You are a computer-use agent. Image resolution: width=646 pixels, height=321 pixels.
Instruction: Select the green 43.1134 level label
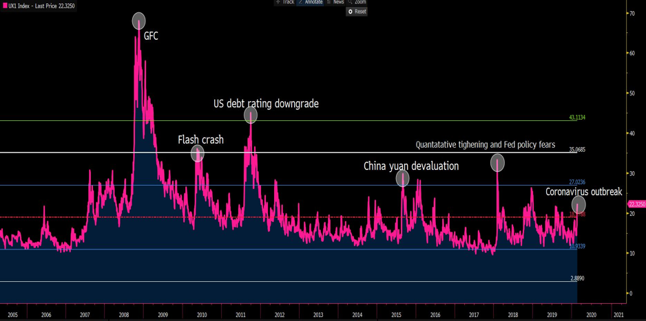pyautogui.click(x=577, y=118)
